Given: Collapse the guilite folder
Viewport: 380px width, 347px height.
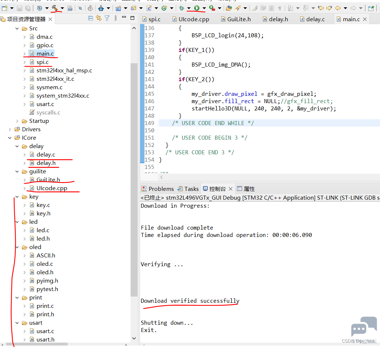Looking at the screenshot, I should point(17,171).
